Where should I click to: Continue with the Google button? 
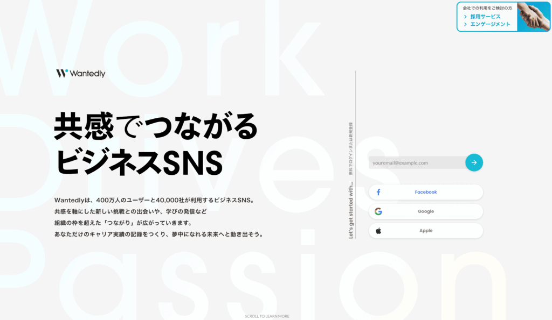[x=426, y=211]
